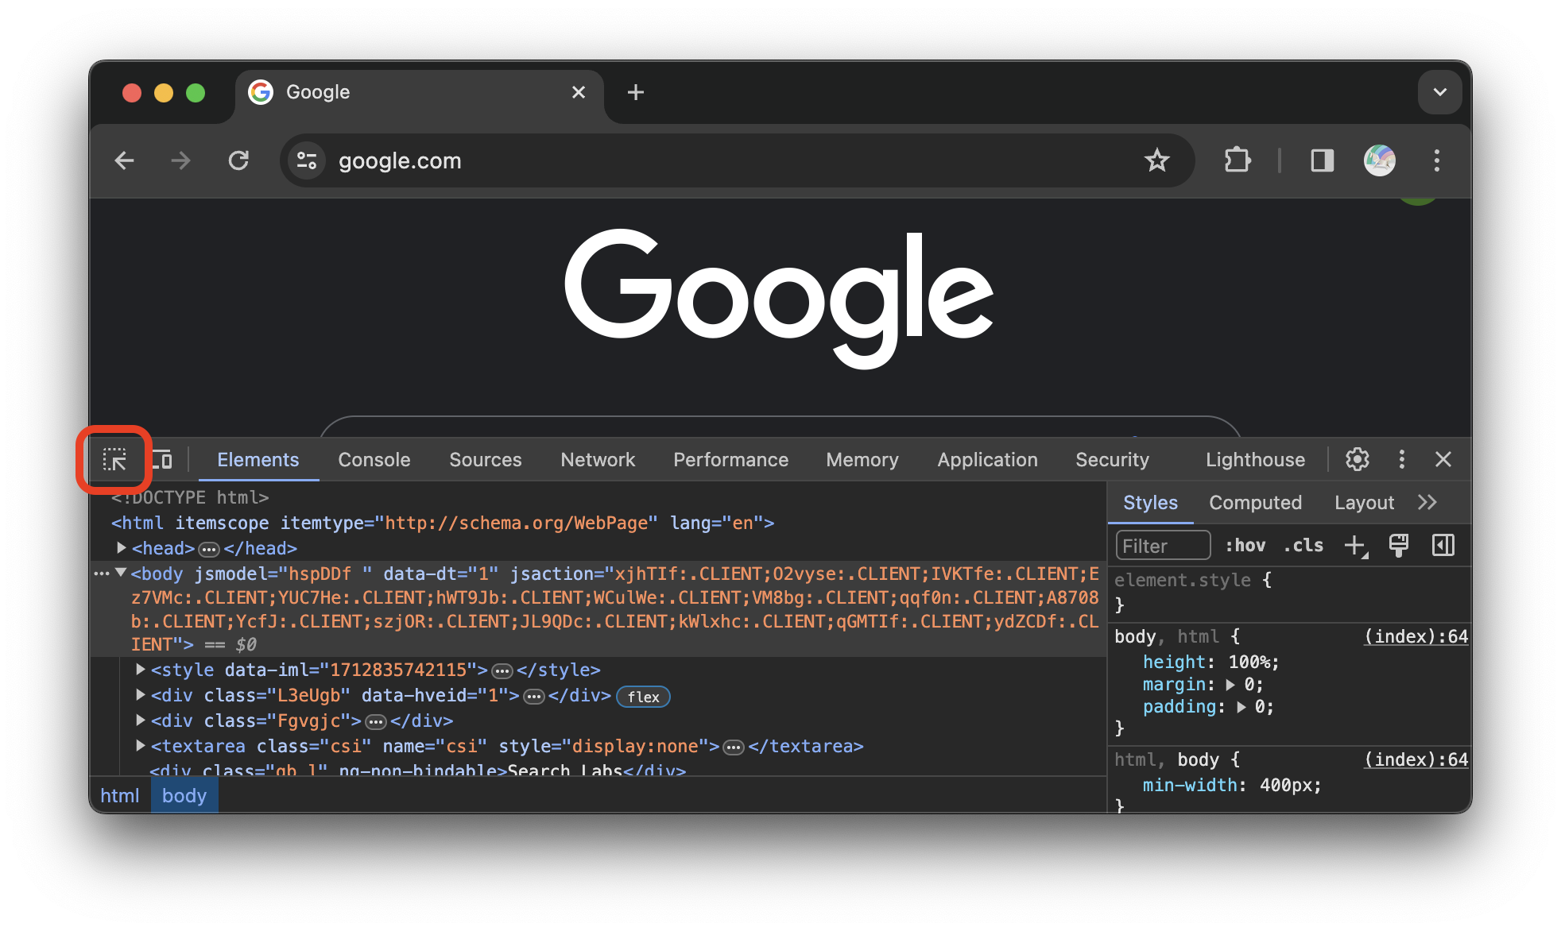Click the ellipsis inside the style element

(502, 670)
